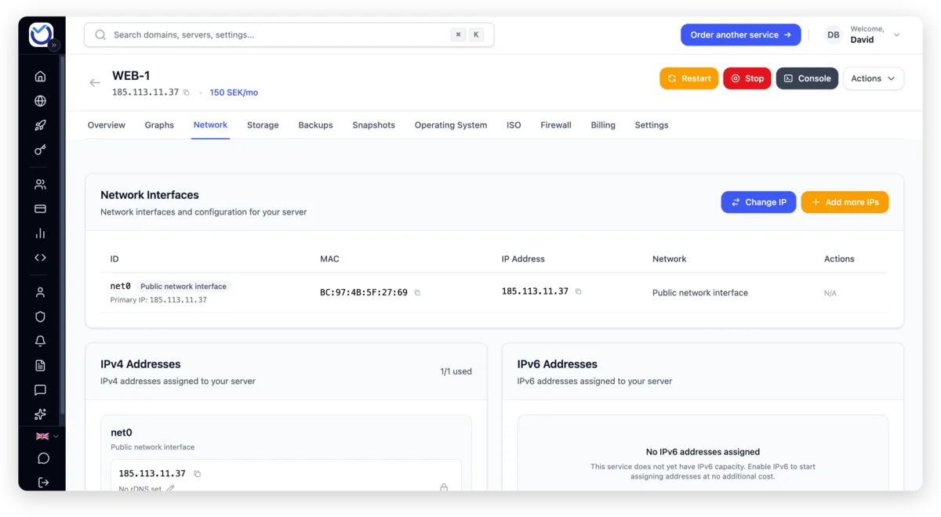Click Order another service button
Viewport: 941px width, 517px height.
pos(740,34)
